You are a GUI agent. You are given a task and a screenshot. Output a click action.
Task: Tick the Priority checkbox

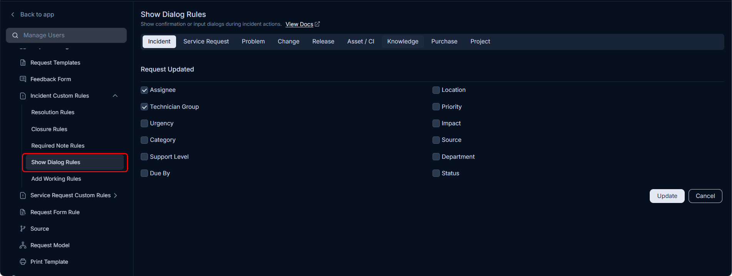(x=436, y=107)
